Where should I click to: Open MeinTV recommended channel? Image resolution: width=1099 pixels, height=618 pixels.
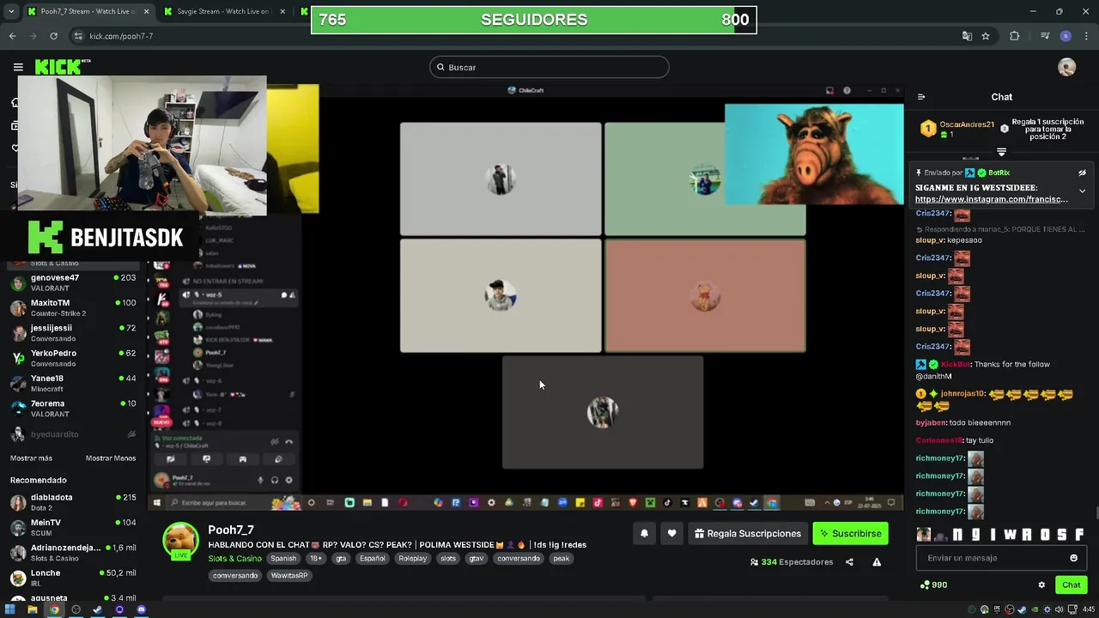(x=72, y=527)
